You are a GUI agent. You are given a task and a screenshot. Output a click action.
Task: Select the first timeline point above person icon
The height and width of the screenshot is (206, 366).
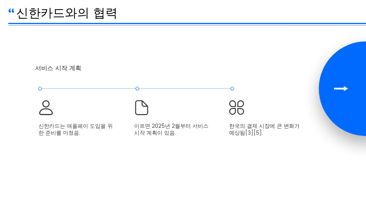tap(40, 89)
